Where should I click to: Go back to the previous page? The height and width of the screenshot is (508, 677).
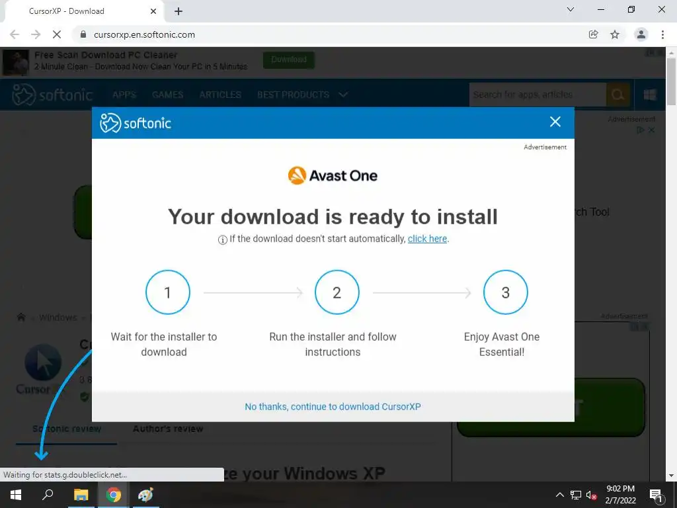pos(15,34)
